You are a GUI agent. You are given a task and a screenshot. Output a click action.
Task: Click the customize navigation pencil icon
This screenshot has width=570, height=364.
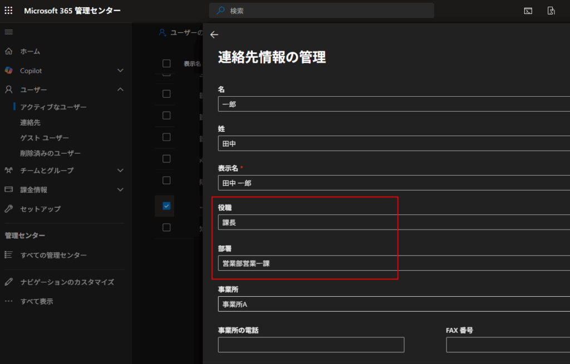tap(9, 282)
